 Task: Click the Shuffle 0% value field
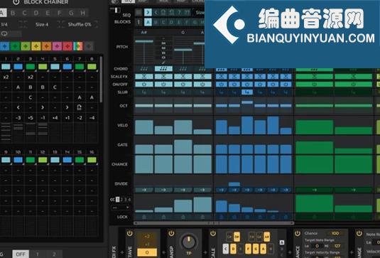(80, 24)
